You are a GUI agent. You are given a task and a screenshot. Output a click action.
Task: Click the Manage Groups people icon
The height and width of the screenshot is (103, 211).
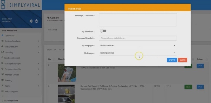(x=2, y=75)
